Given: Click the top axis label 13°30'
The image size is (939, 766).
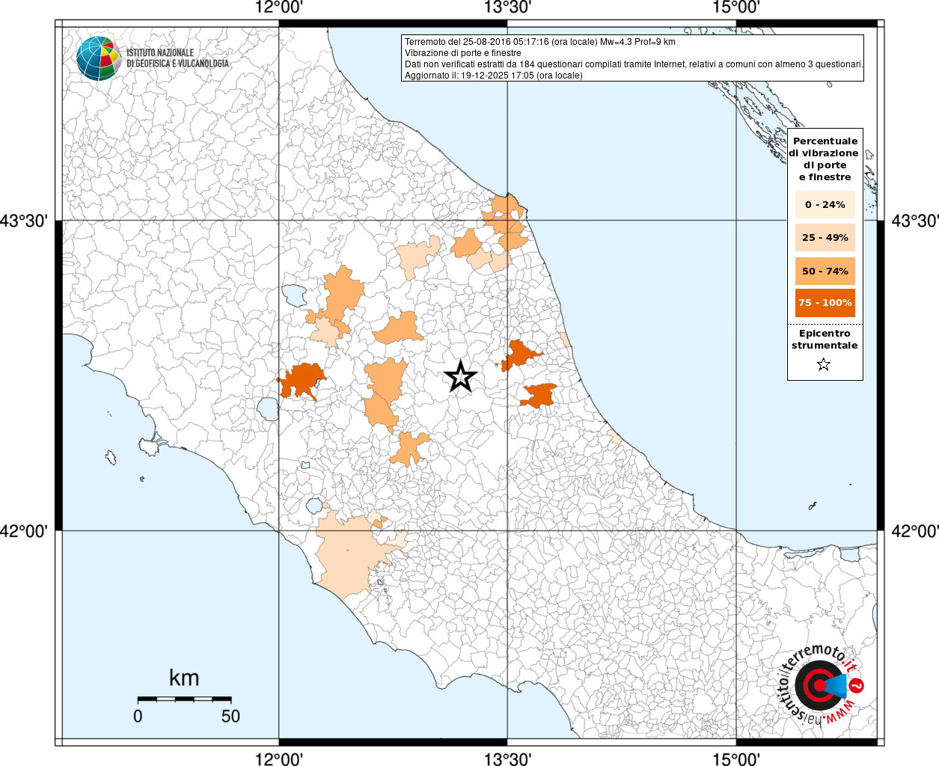Looking at the screenshot, I should [507, 7].
